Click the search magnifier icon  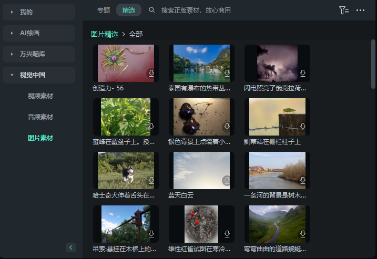coord(152,10)
